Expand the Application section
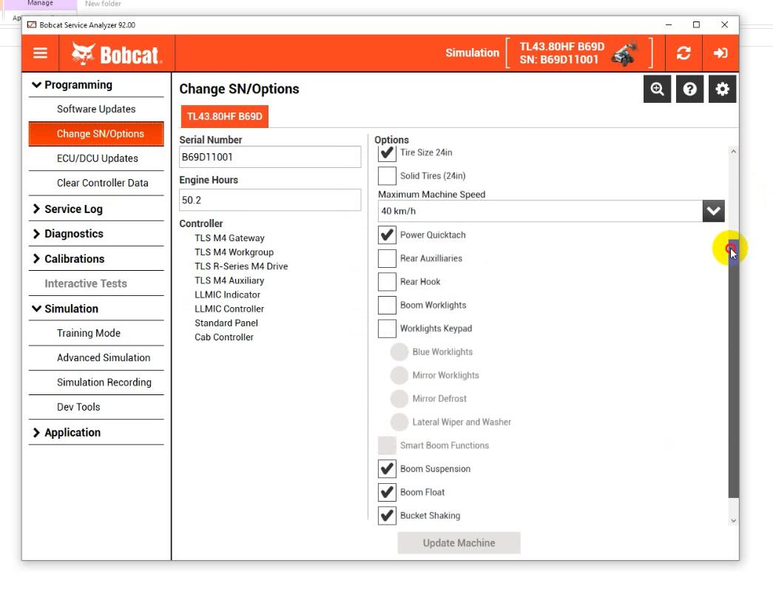Image resolution: width=773 pixels, height=589 pixels. pos(96,433)
